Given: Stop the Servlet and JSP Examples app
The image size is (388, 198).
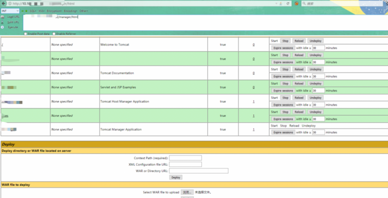Looking at the screenshot, I should point(285,84).
